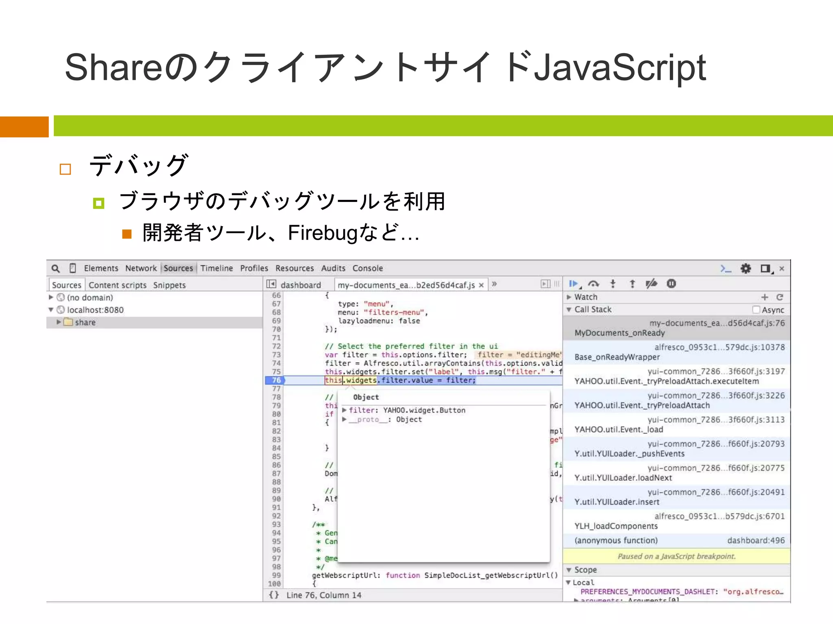
Task: Click the Line 76, Column 14 status text
Action: (x=324, y=595)
